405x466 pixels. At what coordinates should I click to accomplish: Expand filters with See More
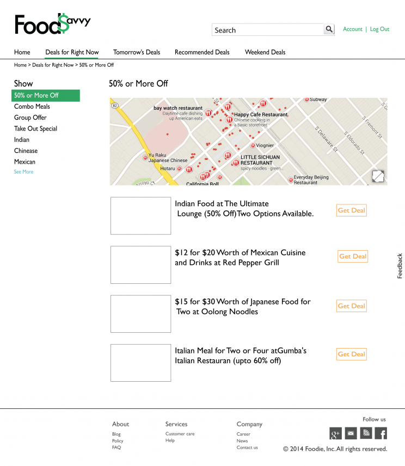point(23,172)
